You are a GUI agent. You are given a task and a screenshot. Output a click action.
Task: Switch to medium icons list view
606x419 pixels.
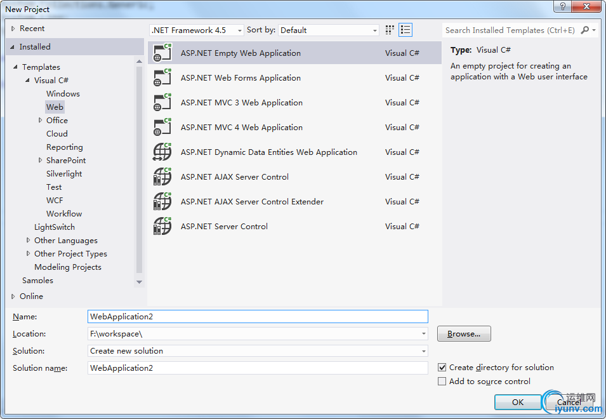pyautogui.click(x=405, y=30)
